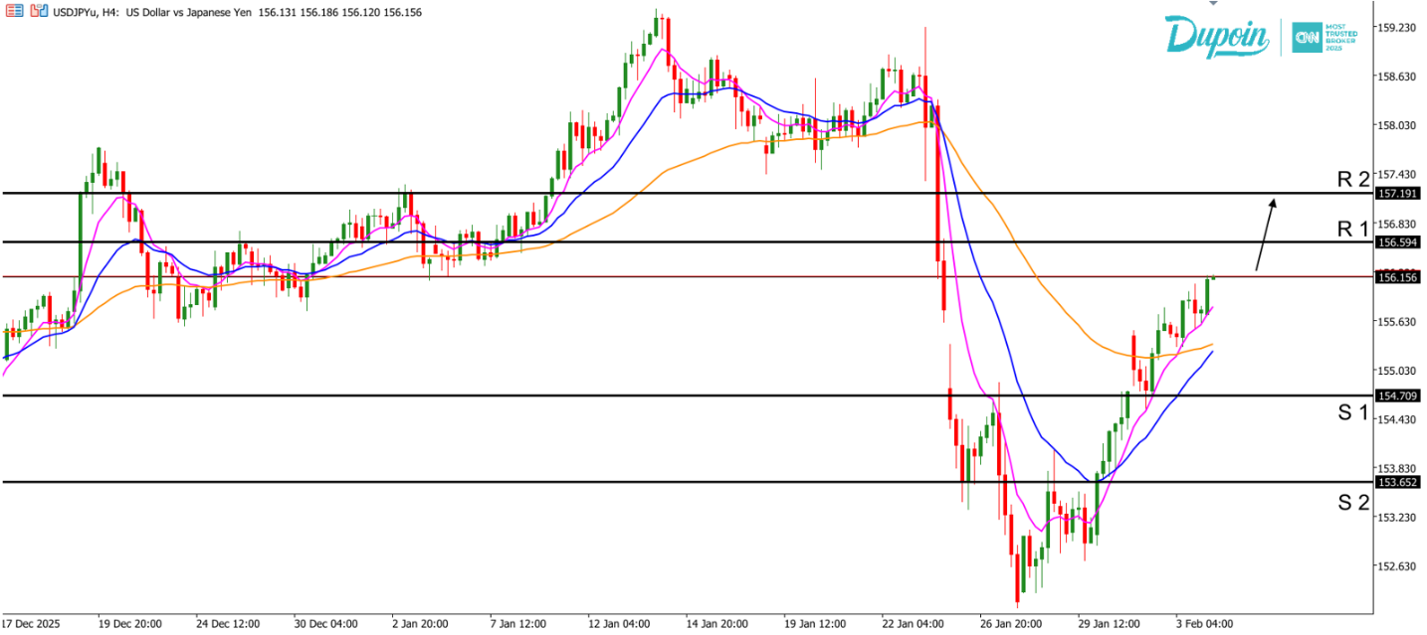Click the chart shift triangle marker
Screen dimensions: 1427x635
coord(1213,3)
